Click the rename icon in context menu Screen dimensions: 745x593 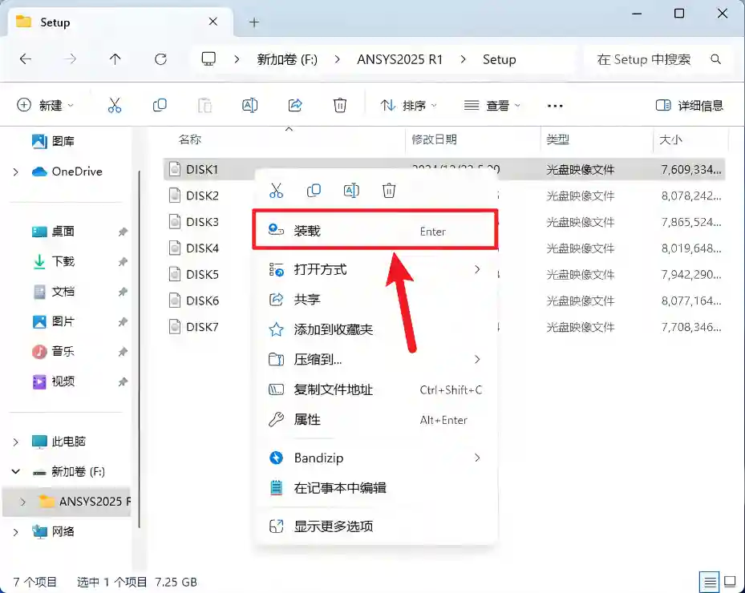click(x=351, y=191)
